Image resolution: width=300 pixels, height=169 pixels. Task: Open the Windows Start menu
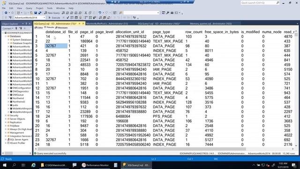[x=5, y=165]
